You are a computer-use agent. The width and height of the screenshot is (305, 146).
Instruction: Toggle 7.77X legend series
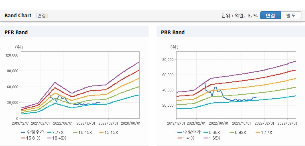[55, 133]
